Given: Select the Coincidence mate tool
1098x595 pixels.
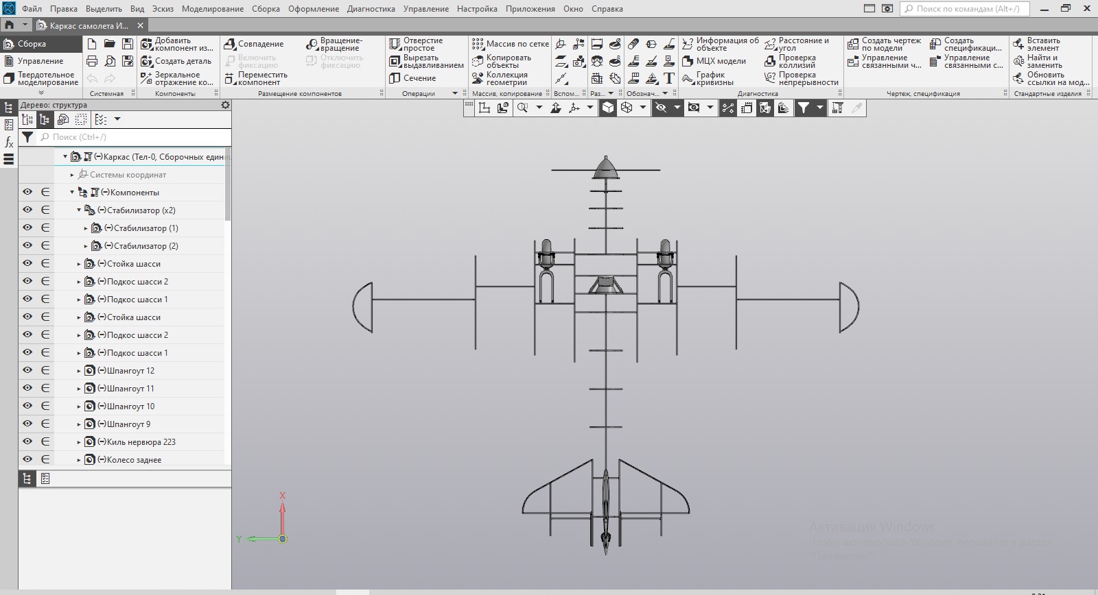Looking at the screenshot, I should (x=231, y=44).
